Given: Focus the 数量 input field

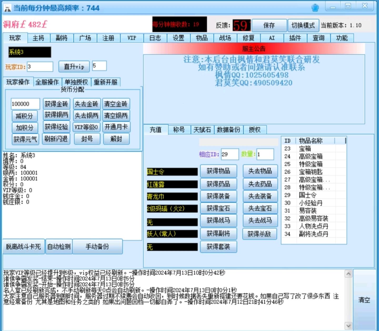Looking at the screenshot, I should pyautogui.click(x=265, y=154).
